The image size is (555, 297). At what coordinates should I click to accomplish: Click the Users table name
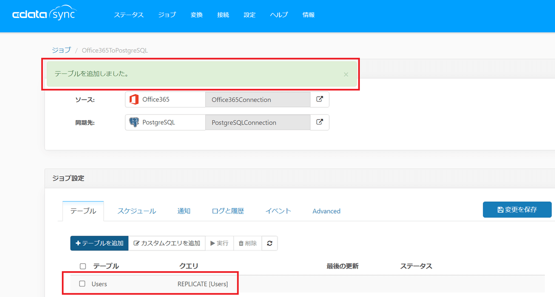pos(99,284)
